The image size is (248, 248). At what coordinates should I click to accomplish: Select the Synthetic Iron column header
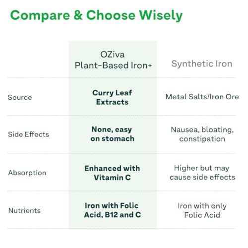point(202,63)
